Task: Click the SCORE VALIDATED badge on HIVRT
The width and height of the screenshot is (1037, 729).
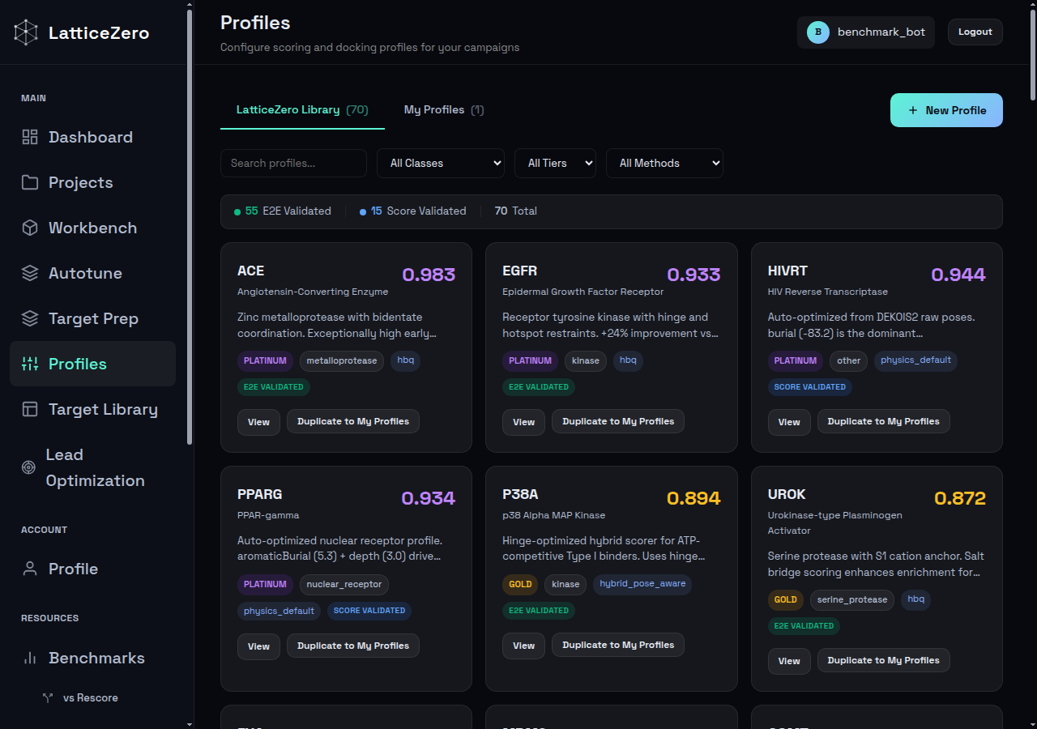Action: [810, 387]
